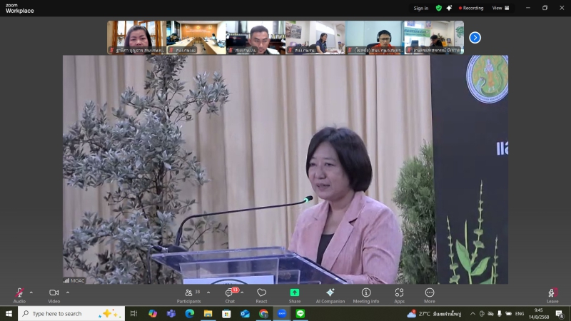Open Microsoft Store from the taskbar

point(226,313)
